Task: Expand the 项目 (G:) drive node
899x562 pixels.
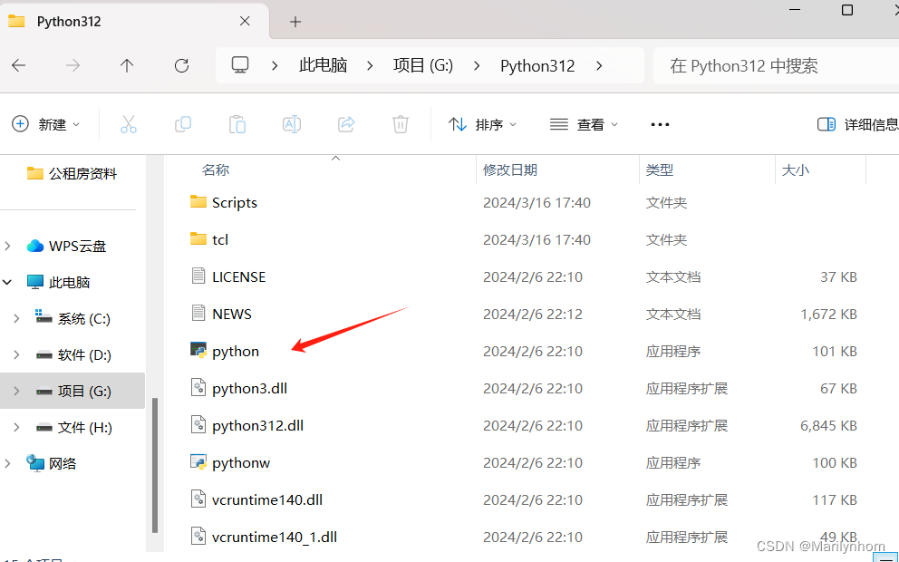Action: pyautogui.click(x=16, y=391)
